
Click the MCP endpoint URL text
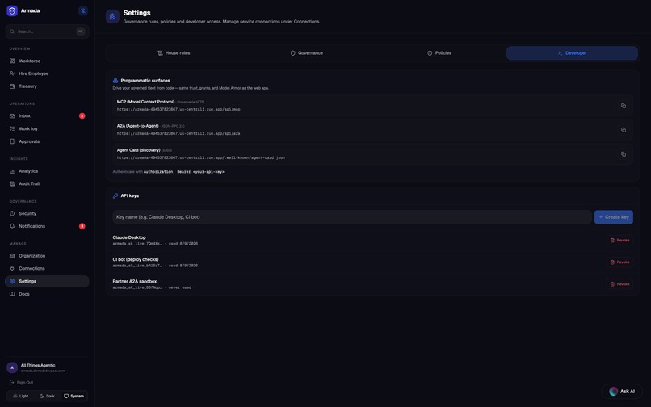coord(178,110)
